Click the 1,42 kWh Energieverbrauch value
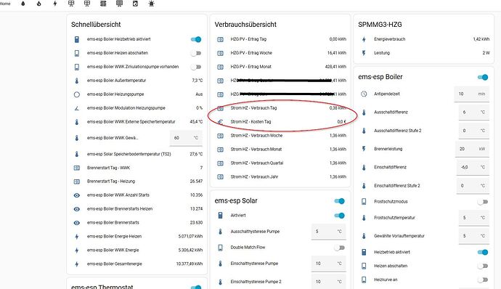Viewport: 501px width, 289px height. [481, 39]
